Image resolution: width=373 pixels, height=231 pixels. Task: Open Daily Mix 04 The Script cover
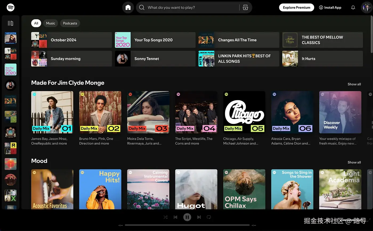(x=196, y=112)
